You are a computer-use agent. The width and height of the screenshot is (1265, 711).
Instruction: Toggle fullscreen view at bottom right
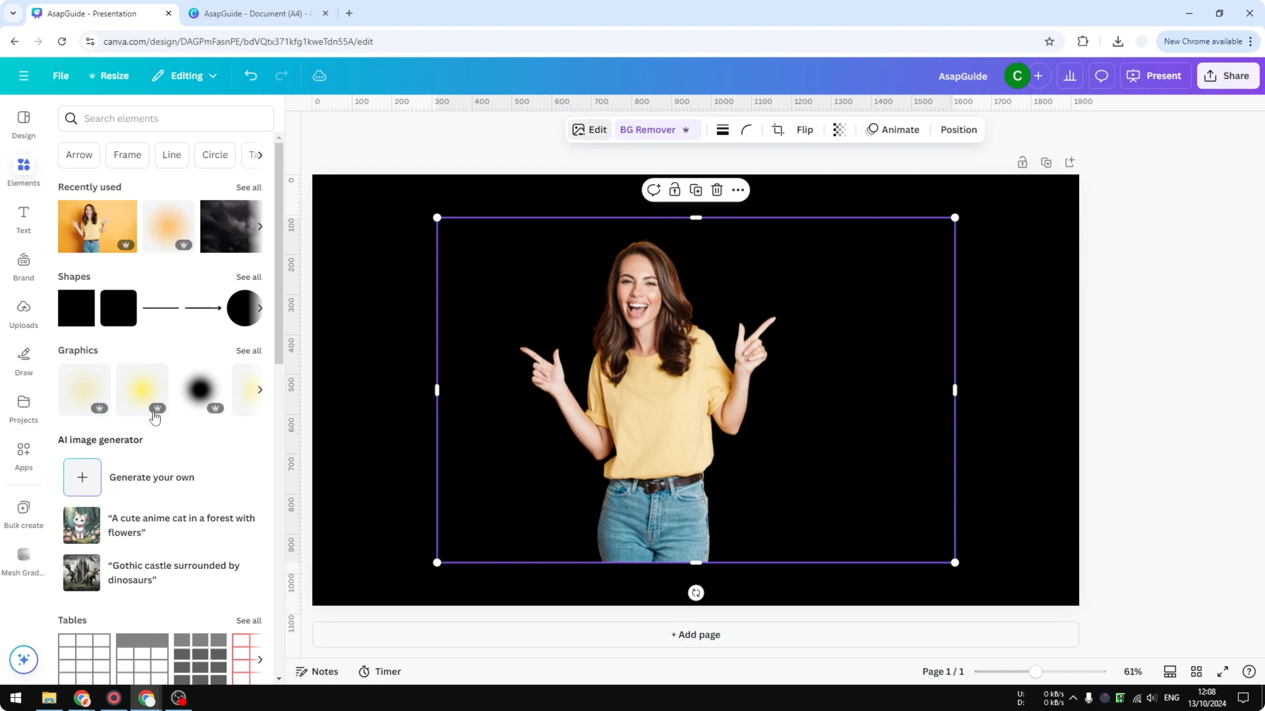coord(1223,671)
